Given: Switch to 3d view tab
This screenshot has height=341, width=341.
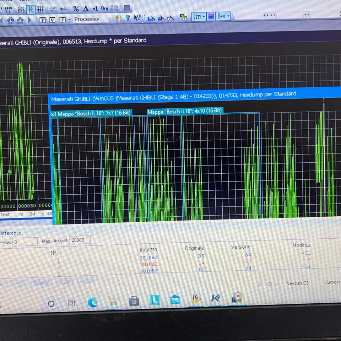Looking at the screenshot, I should (x=32, y=214).
